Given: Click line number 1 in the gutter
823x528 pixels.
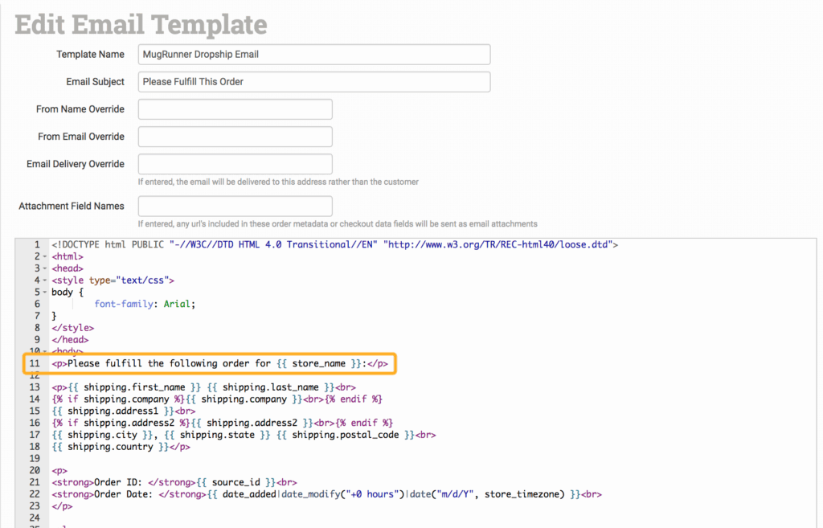Looking at the screenshot, I should (37, 244).
